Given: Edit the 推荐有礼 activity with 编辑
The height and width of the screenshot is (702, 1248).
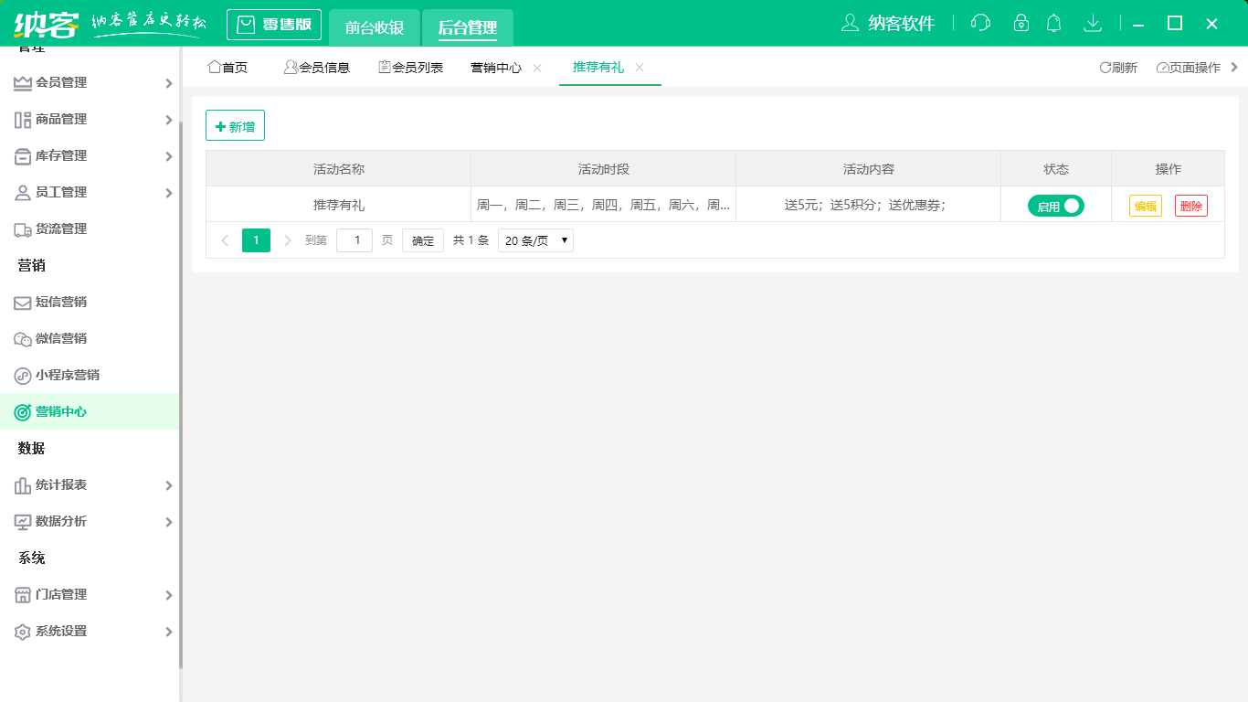Looking at the screenshot, I should pyautogui.click(x=1146, y=206).
